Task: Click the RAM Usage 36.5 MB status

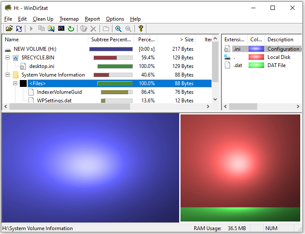Action: (x=220, y=228)
